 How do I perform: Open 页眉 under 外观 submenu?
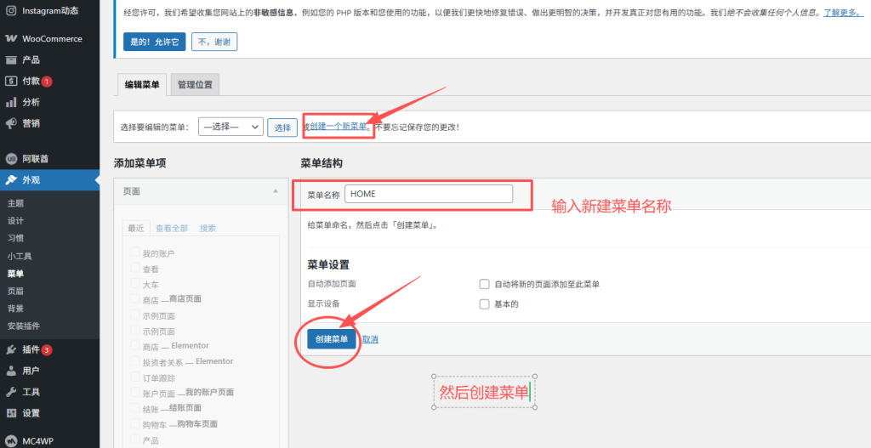click(15, 291)
